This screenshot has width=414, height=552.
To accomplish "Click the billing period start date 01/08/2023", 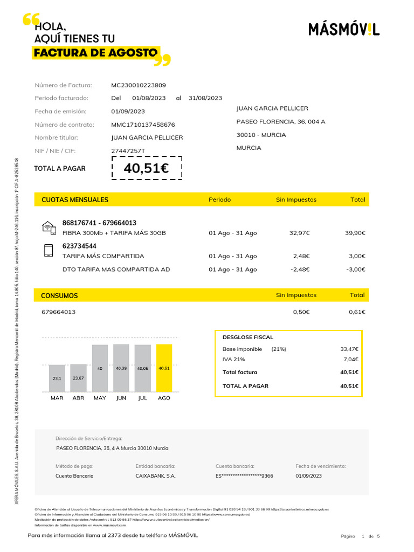I will (149, 98).
